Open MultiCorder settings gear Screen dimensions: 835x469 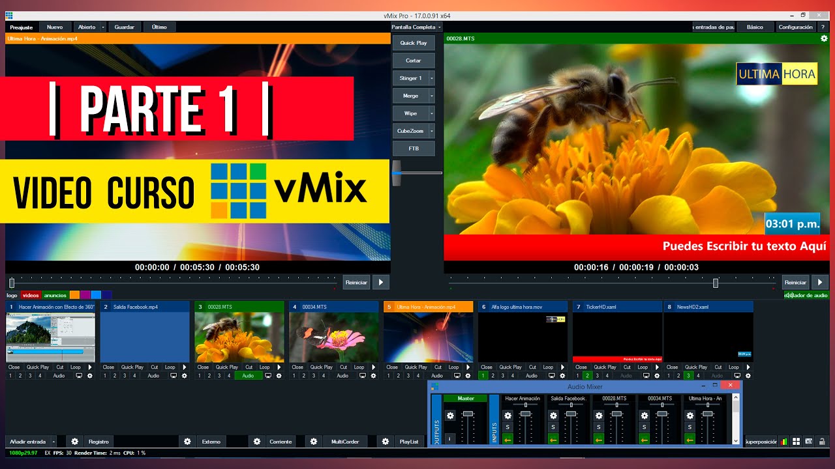pyautogui.click(x=314, y=442)
